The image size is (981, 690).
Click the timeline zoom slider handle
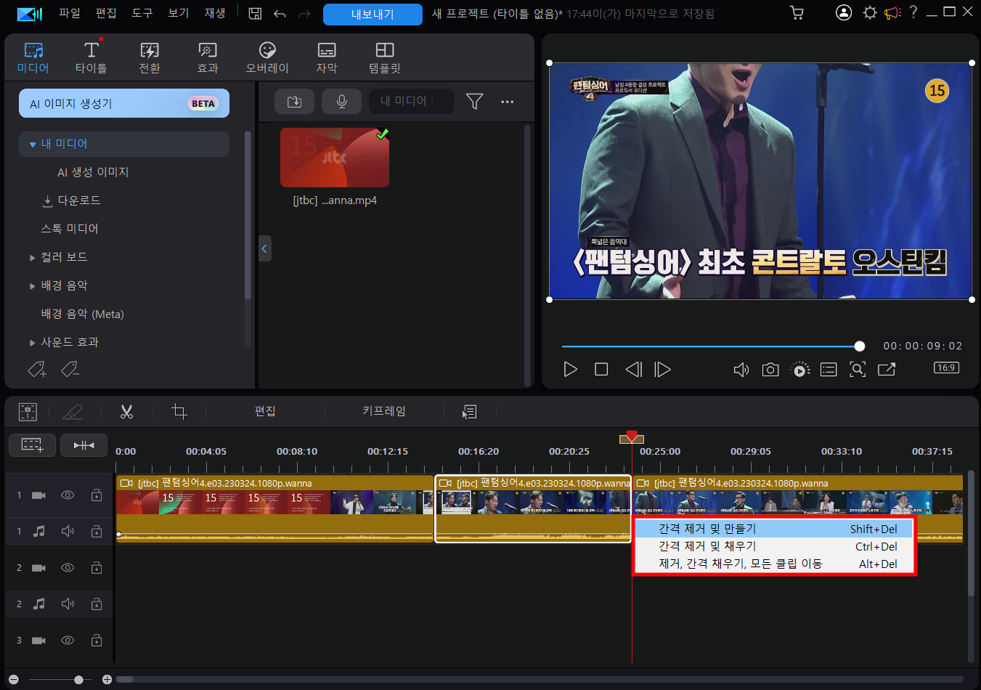pos(78,680)
